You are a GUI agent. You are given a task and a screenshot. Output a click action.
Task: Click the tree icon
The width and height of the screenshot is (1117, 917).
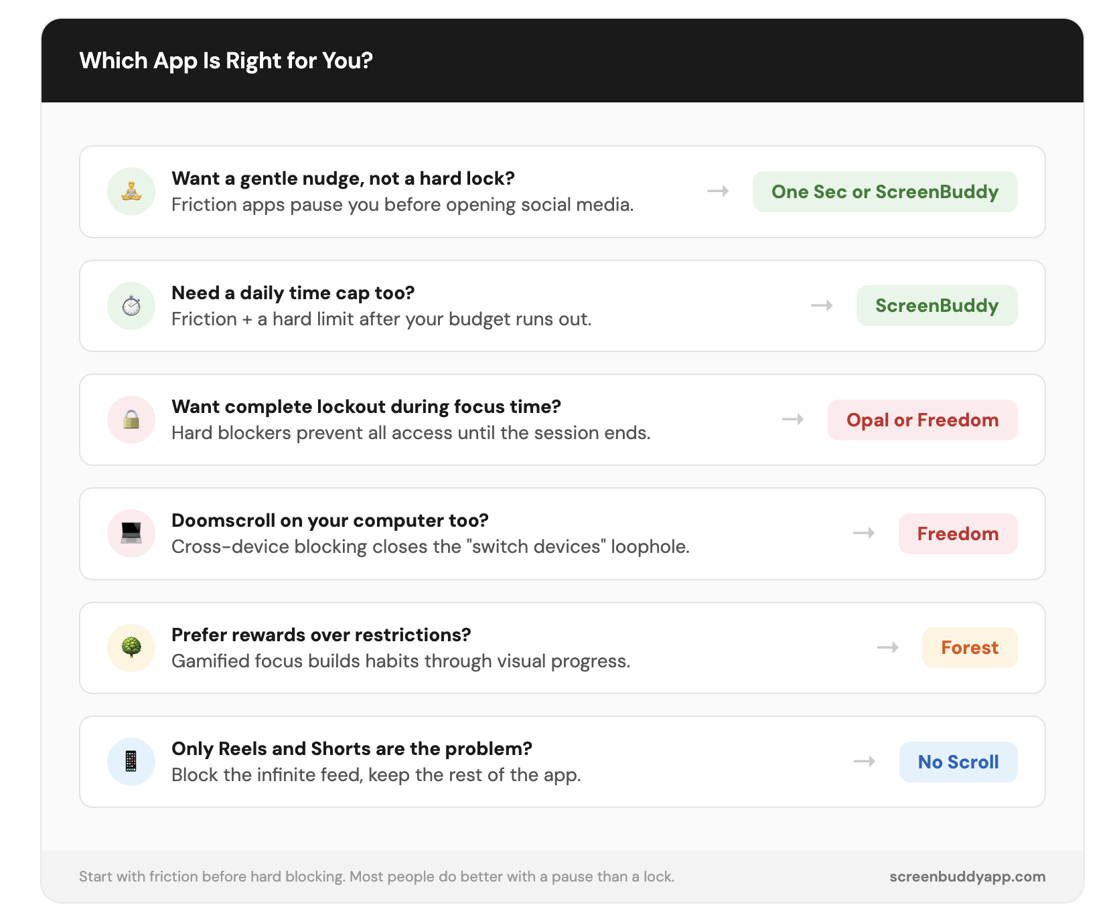[131, 647]
